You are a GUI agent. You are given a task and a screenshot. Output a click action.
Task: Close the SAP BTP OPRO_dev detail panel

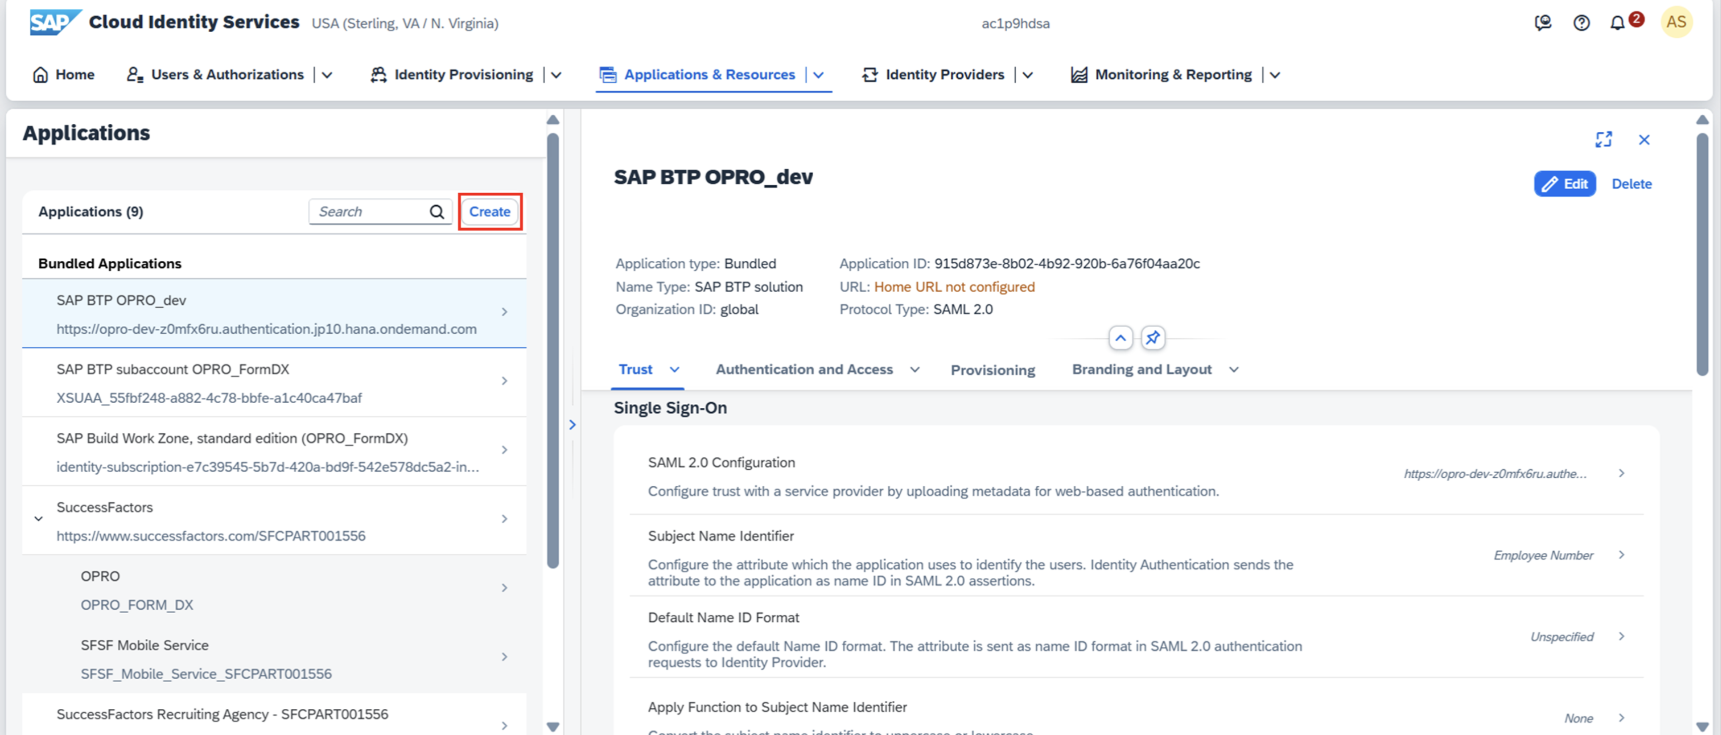coord(1644,139)
